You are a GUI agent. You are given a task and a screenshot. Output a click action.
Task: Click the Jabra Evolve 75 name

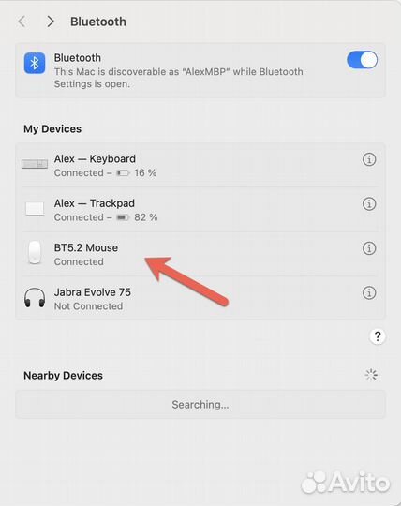click(x=92, y=292)
